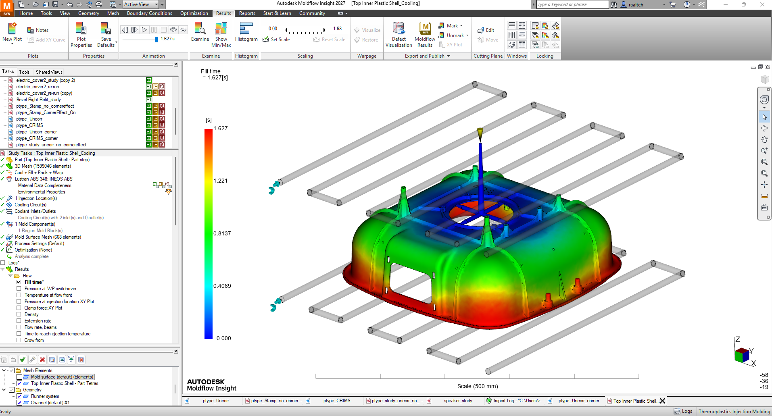772x416 pixels.
Task: Delete layer with red X icon
Action: pos(42,360)
